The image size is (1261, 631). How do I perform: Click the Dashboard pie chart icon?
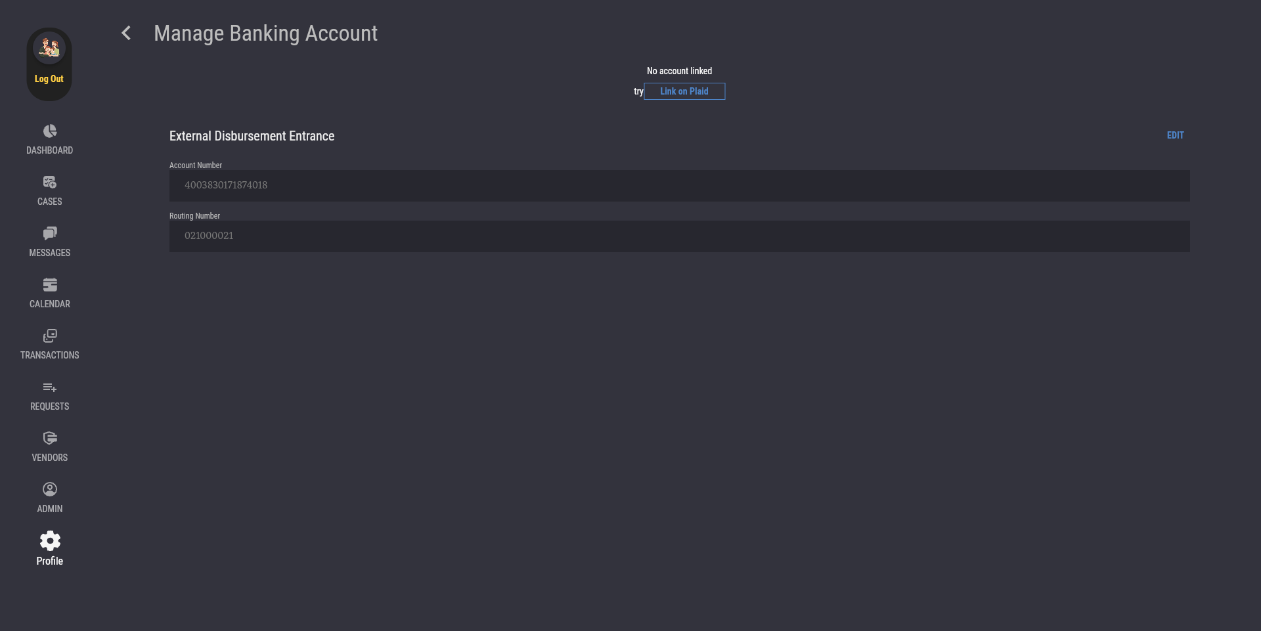pos(50,131)
